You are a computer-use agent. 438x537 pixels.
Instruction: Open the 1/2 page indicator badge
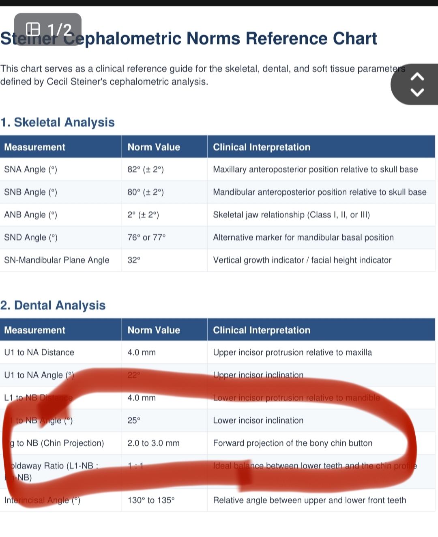click(x=48, y=29)
